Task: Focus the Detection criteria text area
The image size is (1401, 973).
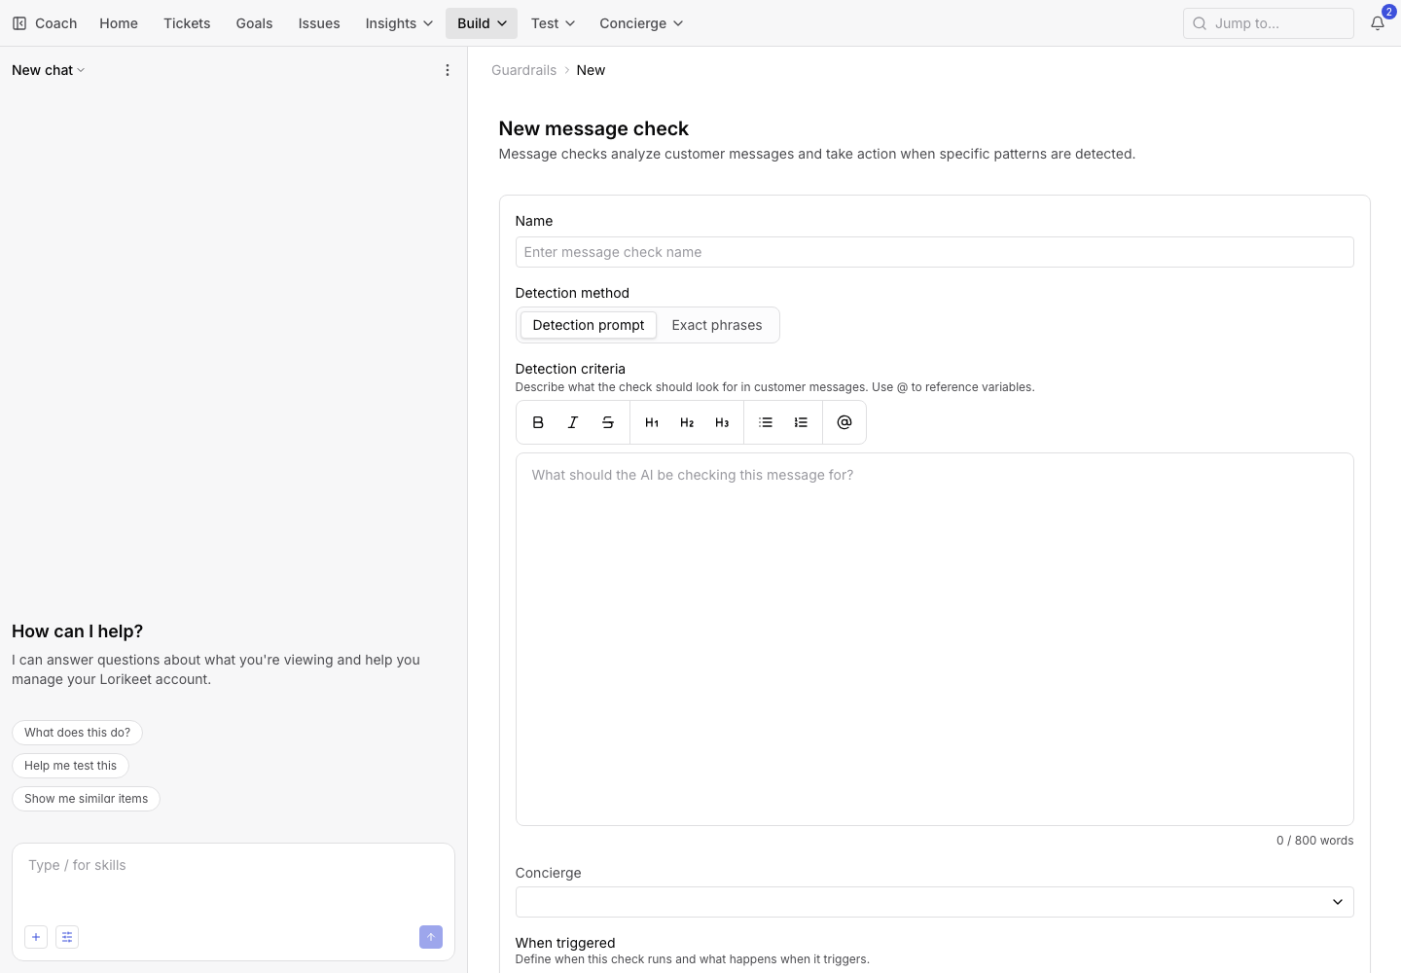Action: pyautogui.click(x=934, y=639)
